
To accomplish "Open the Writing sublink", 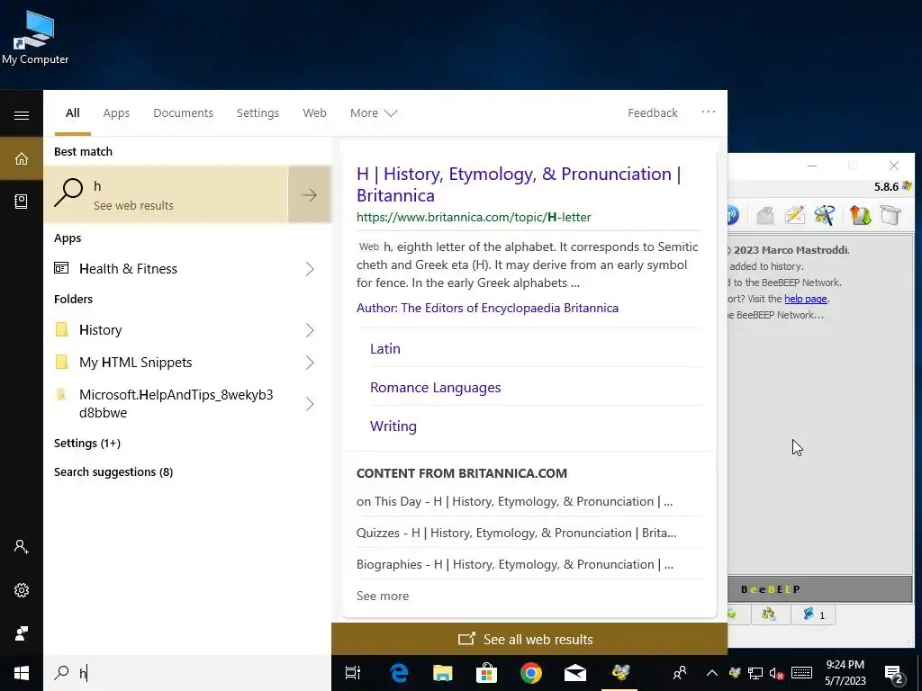I will [393, 426].
